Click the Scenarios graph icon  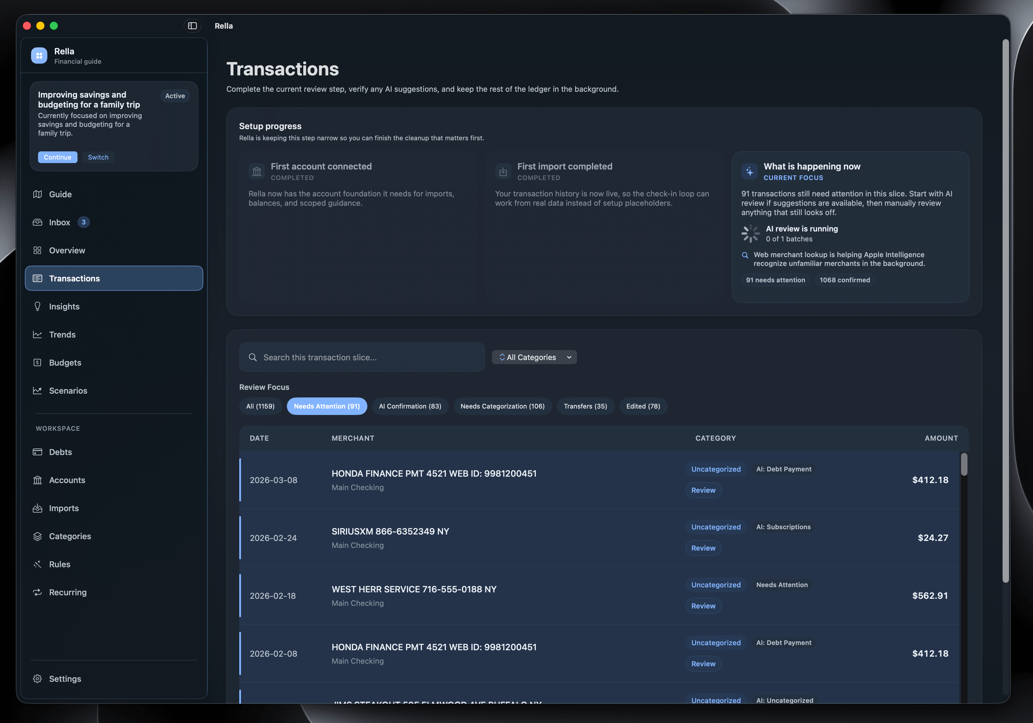click(x=37, y=390)
